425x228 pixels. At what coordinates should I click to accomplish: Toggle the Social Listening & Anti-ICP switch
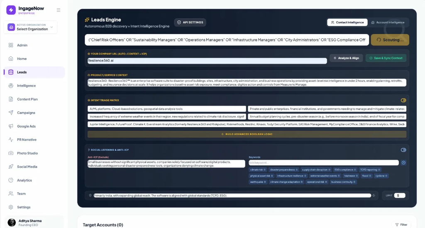tap(403, 150)
